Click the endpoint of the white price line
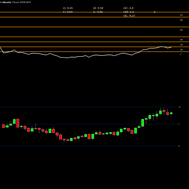189x189 pixels. click(171, 47)
